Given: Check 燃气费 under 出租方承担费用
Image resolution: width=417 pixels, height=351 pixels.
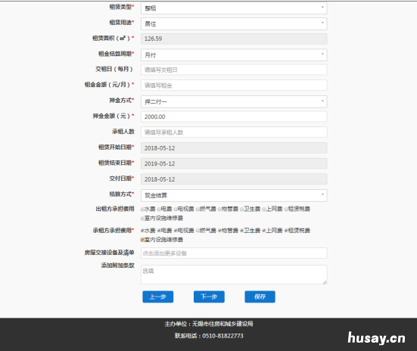Looking at the screenshot, I should pos(198,210).
